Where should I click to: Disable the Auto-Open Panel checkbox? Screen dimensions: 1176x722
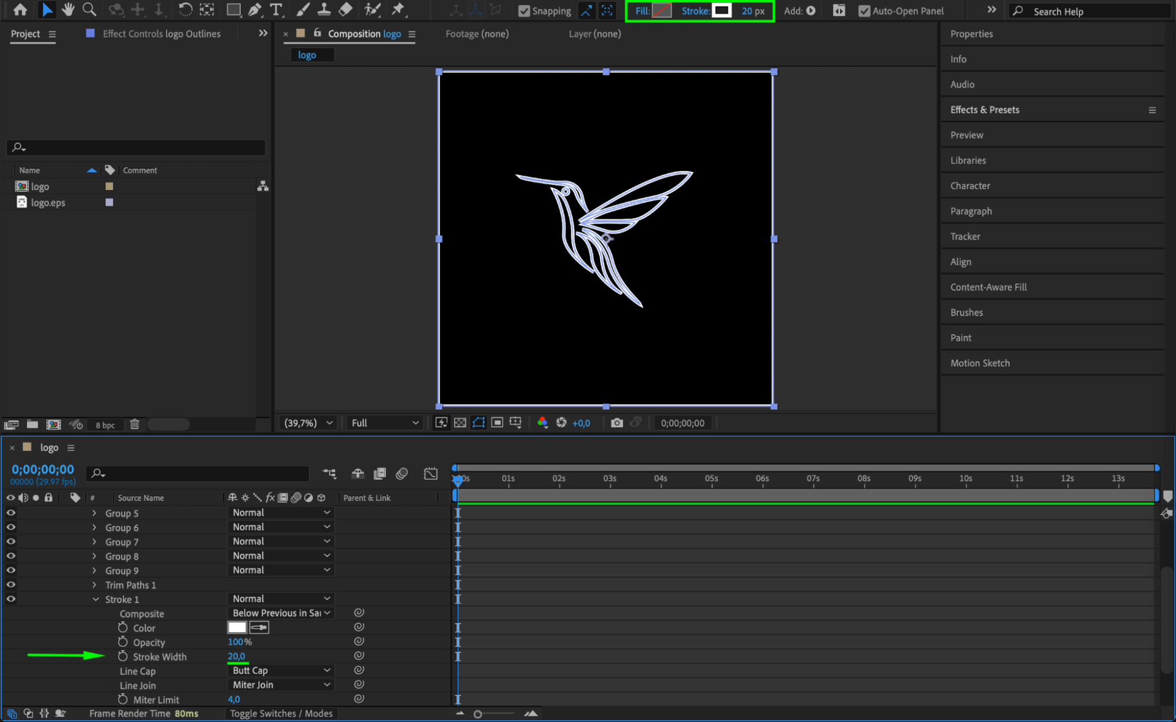coord(864,11)
